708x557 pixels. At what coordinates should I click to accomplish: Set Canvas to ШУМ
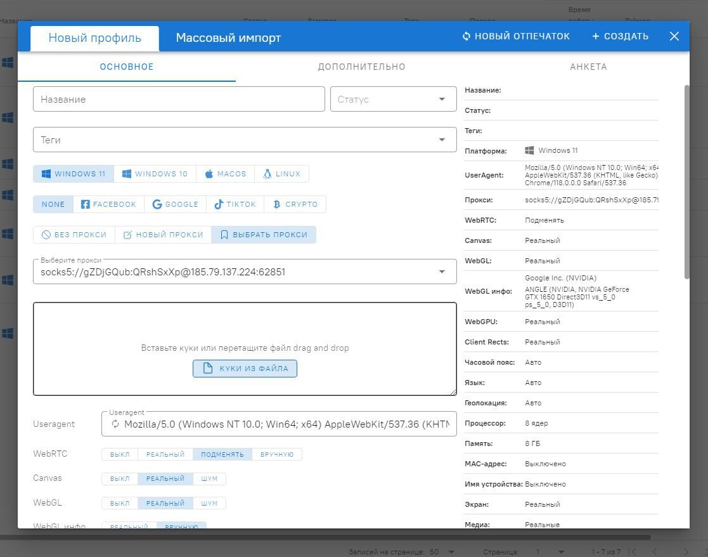point(209,479)
